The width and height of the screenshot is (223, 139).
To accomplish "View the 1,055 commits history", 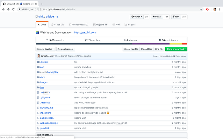I will (x=54, y=40).
